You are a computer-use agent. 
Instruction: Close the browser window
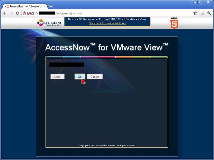pos(208,2)
